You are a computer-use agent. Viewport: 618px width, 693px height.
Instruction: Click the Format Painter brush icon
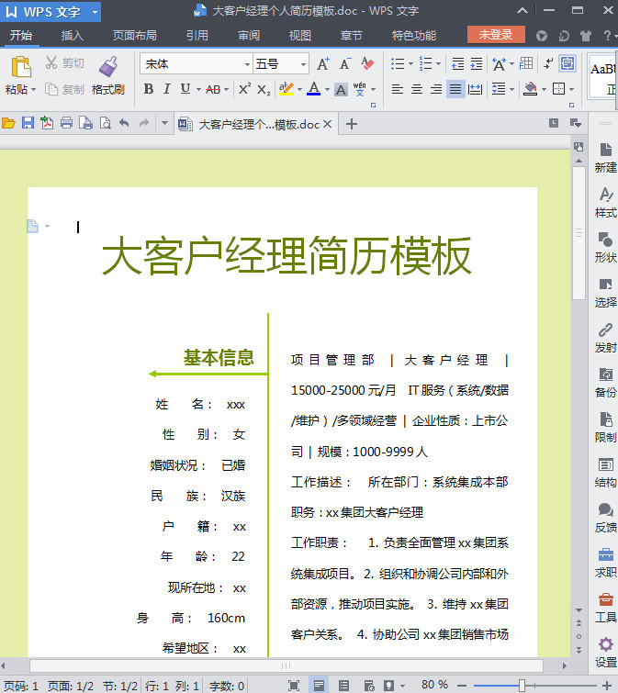tap(108, 67)
